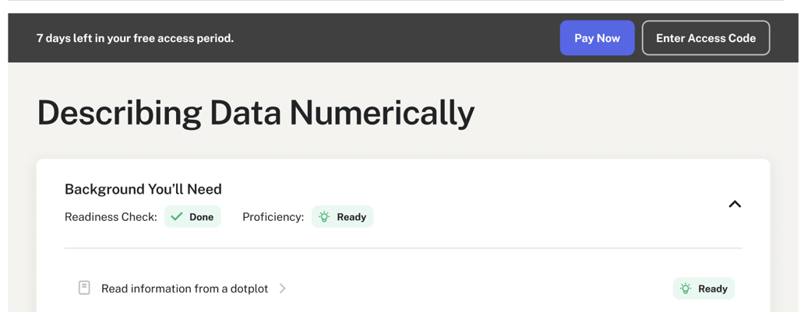The height and width of the screenshot is (312, 804).
Task: Select the "Done" text in the Readiness badge
Action: 201,217
